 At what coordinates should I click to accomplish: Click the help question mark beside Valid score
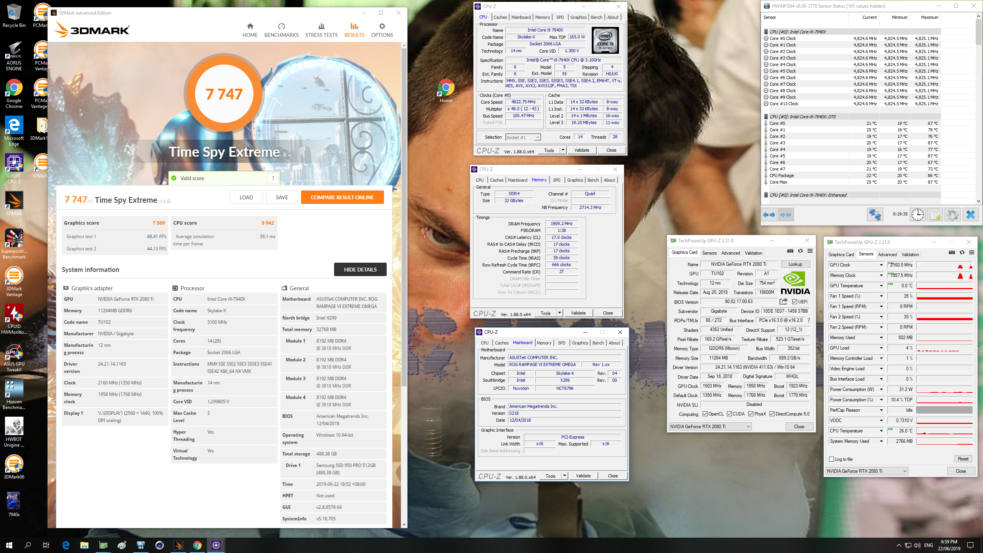tap(273, 178)
